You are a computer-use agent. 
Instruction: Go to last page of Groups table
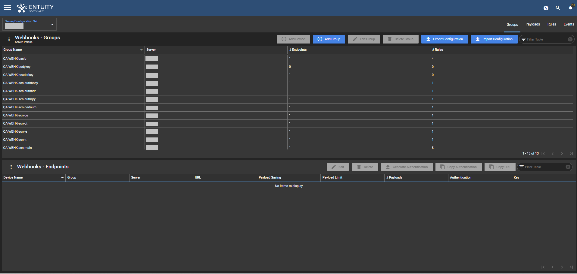(571, 154)
